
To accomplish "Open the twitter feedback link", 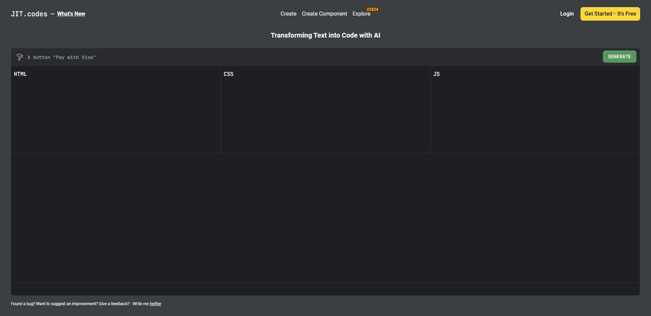I will [155, 304].
